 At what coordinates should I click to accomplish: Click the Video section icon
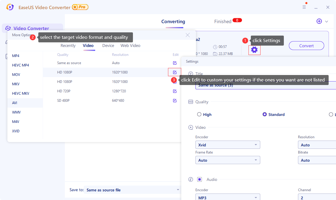point(190,127)
